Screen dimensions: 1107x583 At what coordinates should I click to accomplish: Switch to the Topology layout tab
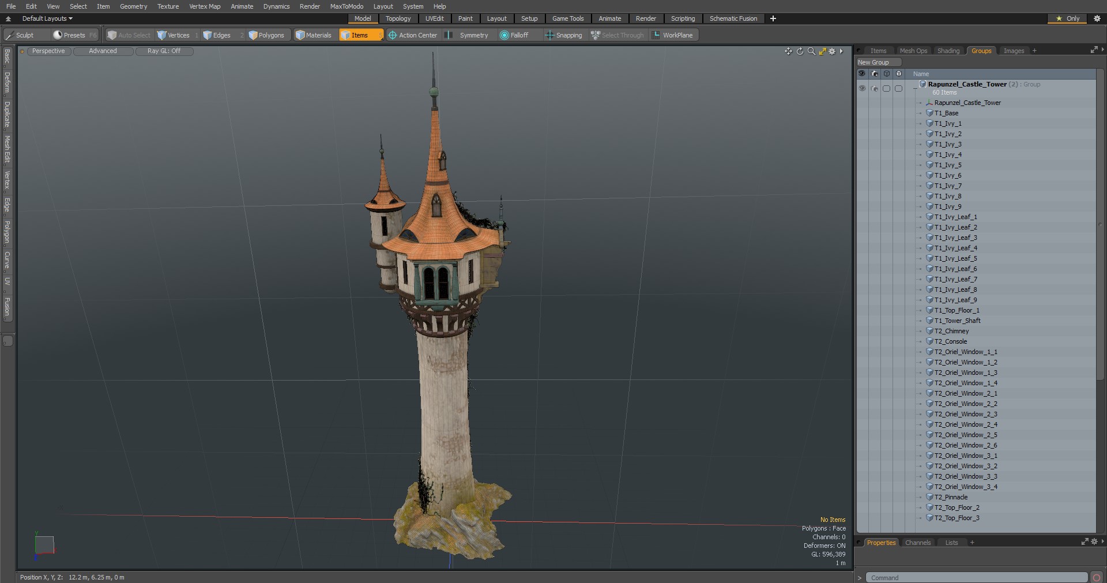pos(398,18)
